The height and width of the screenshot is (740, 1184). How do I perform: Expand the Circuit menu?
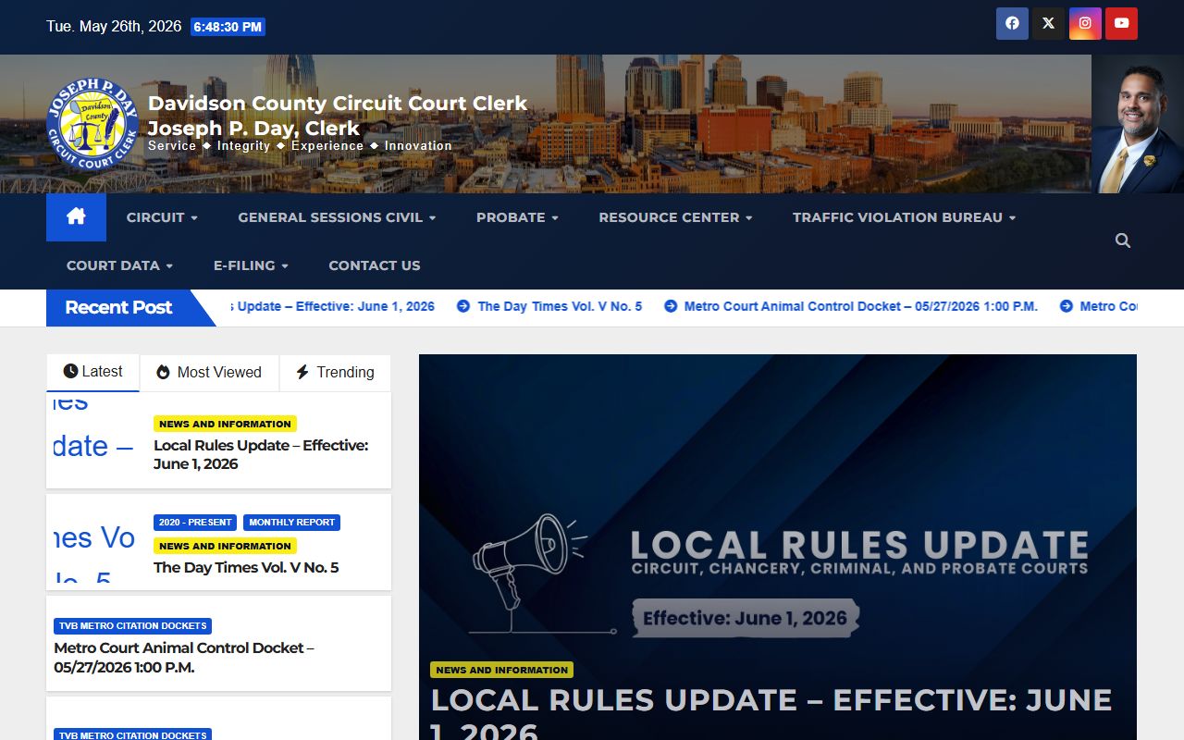tap(162, 217)
